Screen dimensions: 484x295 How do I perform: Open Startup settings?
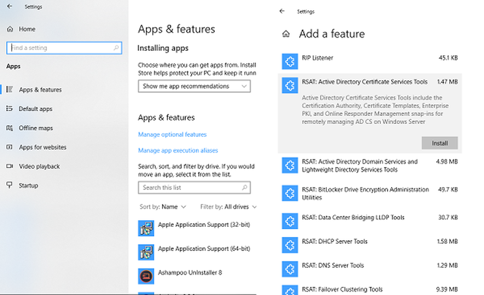[x=29, y=185]
